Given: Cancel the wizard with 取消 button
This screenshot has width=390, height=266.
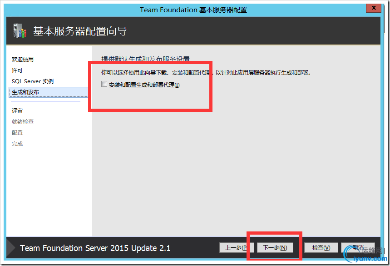Looking at the screenshot, I should point(358,247).
